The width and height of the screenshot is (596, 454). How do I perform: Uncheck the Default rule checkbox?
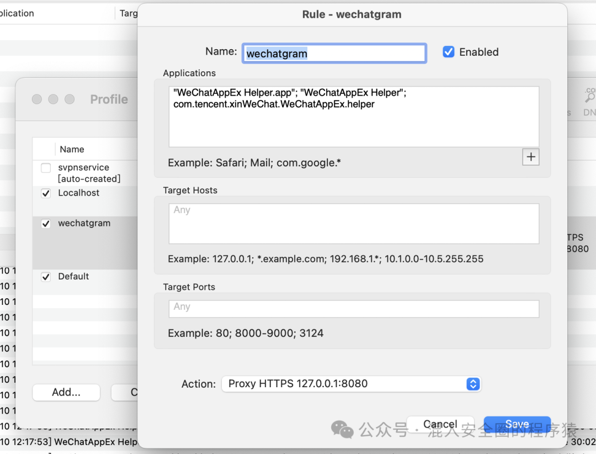coord(46,277)
